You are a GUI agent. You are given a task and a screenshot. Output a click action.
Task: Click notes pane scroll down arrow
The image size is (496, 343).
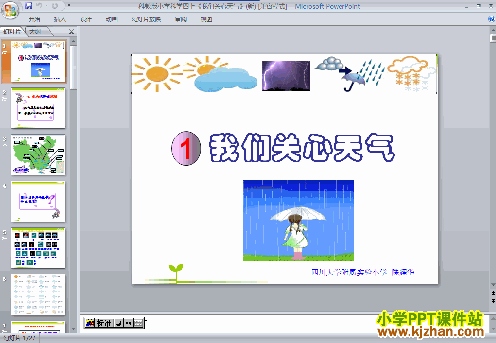pyautogui.click(x=493, y=329)
